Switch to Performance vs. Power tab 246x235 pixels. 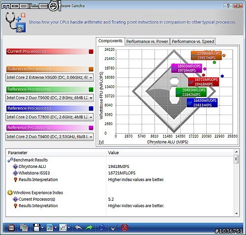coord(147,42)
